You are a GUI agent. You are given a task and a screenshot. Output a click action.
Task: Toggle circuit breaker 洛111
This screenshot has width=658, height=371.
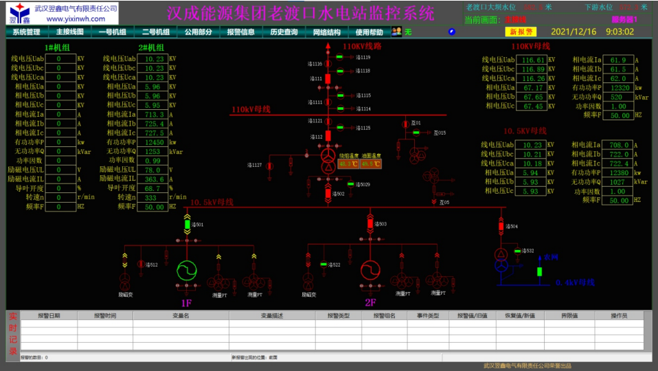[328, 79]
